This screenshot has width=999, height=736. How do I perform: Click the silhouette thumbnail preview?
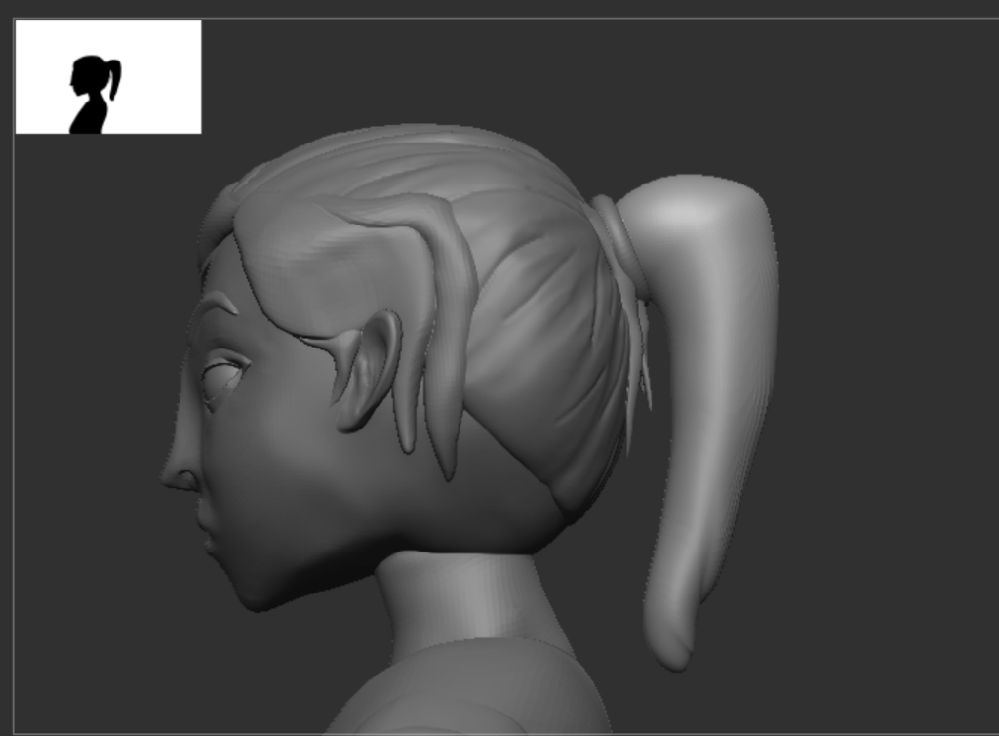pos(107,77)
